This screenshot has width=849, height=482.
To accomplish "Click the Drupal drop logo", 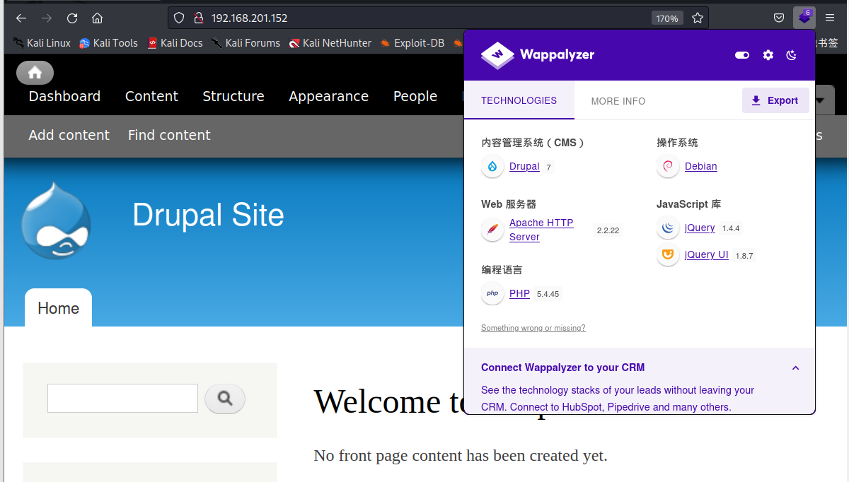I will point(57,221).
